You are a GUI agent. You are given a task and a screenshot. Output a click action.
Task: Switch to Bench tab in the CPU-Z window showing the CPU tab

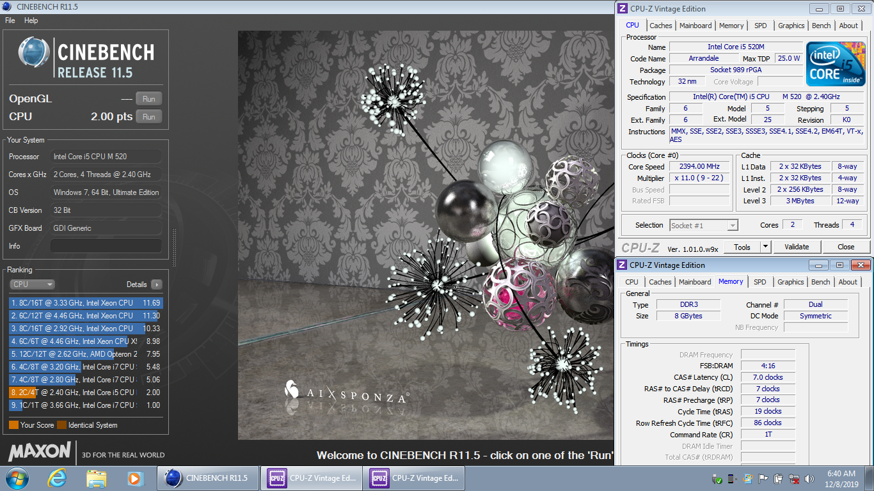[822, 26]
